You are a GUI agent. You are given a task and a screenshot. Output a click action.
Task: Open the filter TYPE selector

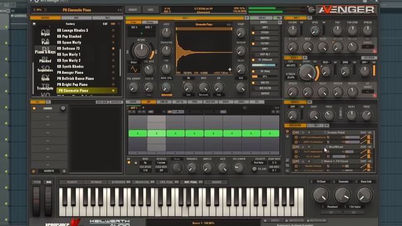tap(291, 65)
